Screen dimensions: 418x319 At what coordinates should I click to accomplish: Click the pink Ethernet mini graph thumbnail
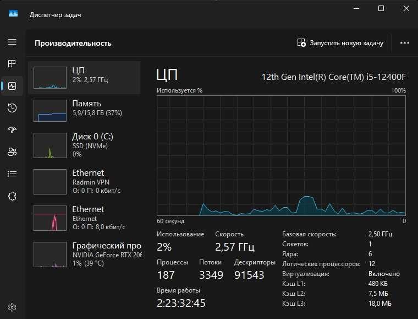pyautogui.click(x=50, y=218)
